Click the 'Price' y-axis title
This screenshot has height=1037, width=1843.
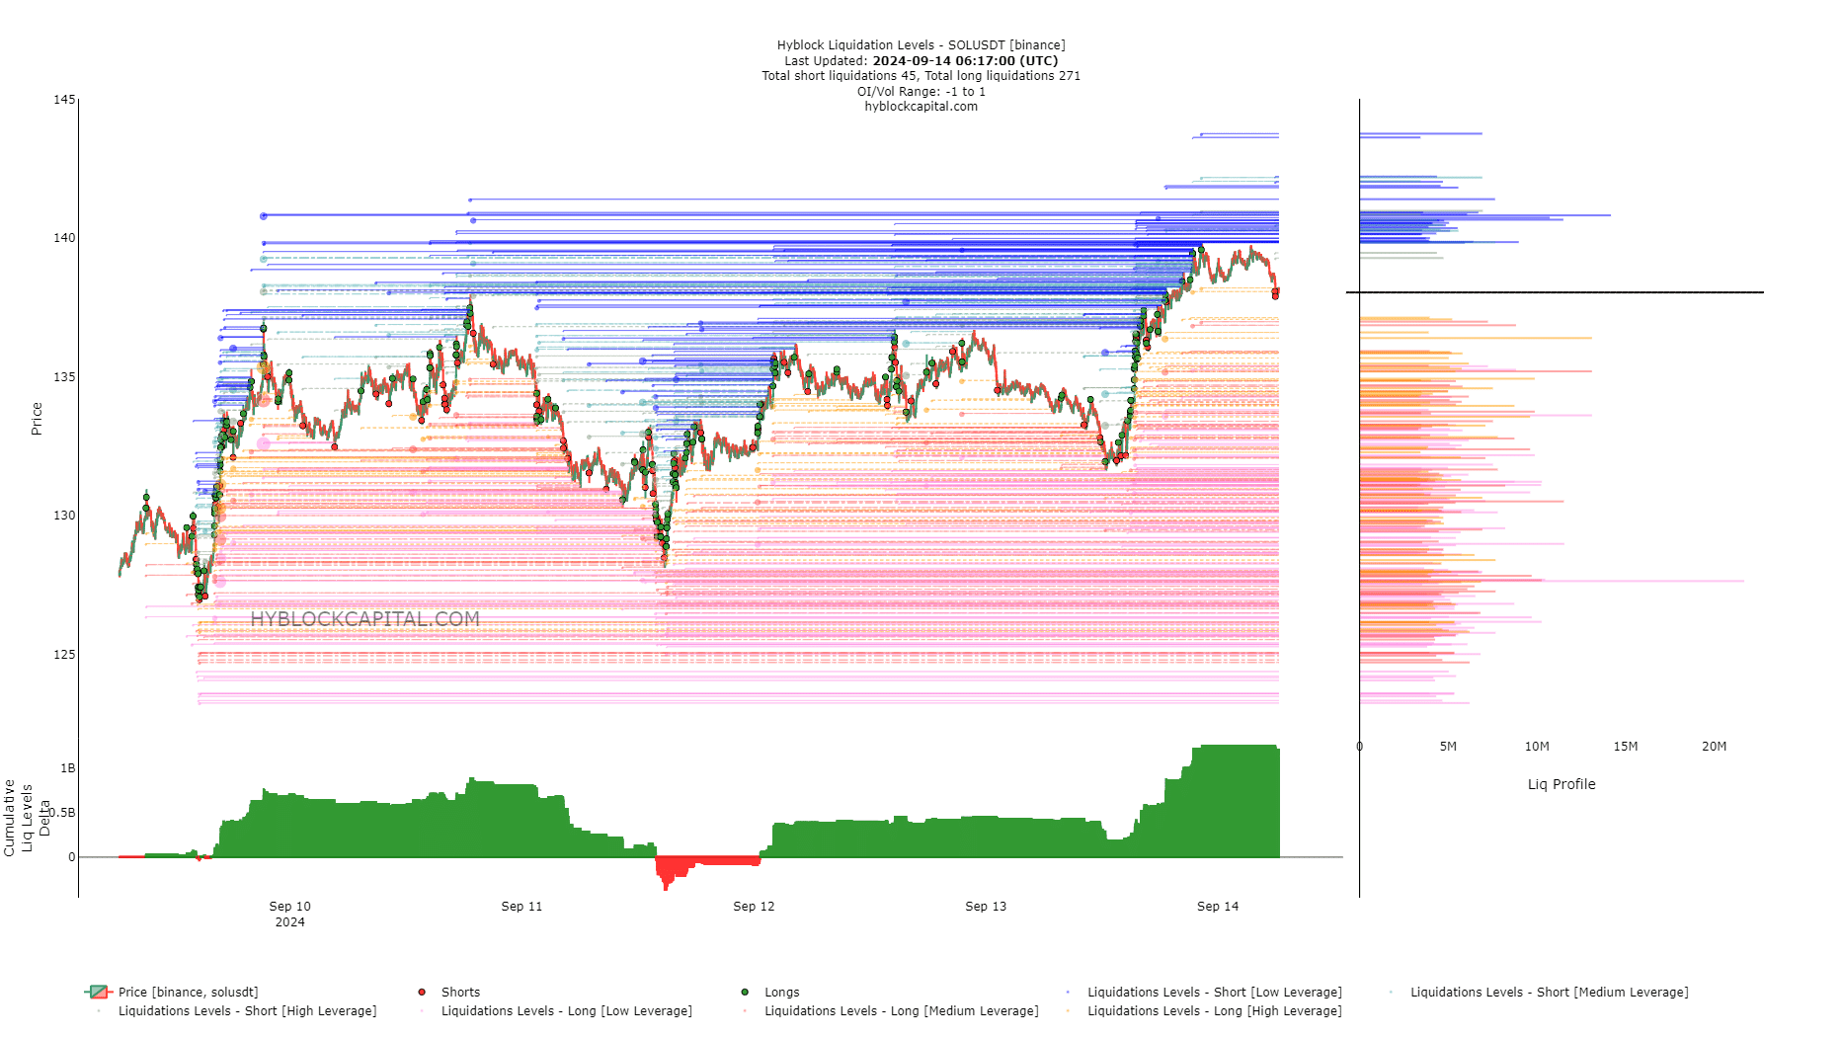(37, 419)
